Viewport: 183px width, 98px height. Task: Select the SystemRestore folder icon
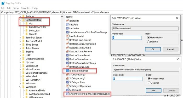[x=24, y=20]
